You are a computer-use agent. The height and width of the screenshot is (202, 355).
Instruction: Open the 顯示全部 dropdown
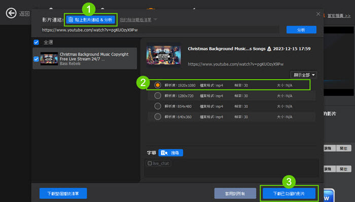[303, 75]
